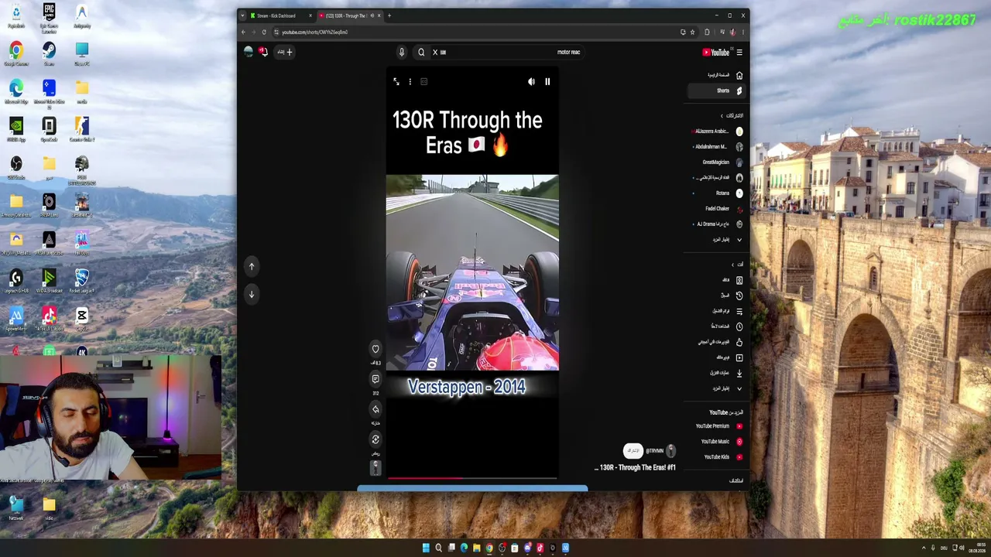Screen dimensions: 991x557
Task: Open the Rocket League desktop shortcut
Action: click(81, 281)
